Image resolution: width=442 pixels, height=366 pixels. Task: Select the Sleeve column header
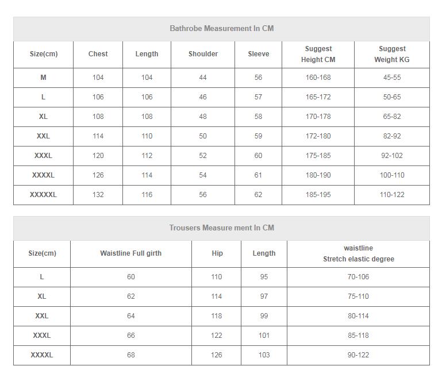coord(259,54)
